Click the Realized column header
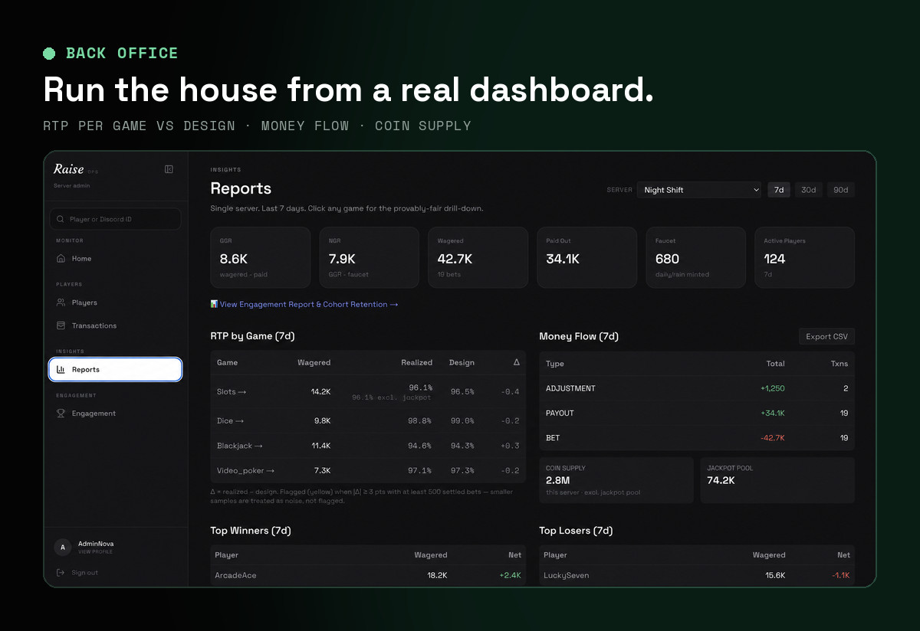This screenshot has height=631, width=920. [416, 362]
